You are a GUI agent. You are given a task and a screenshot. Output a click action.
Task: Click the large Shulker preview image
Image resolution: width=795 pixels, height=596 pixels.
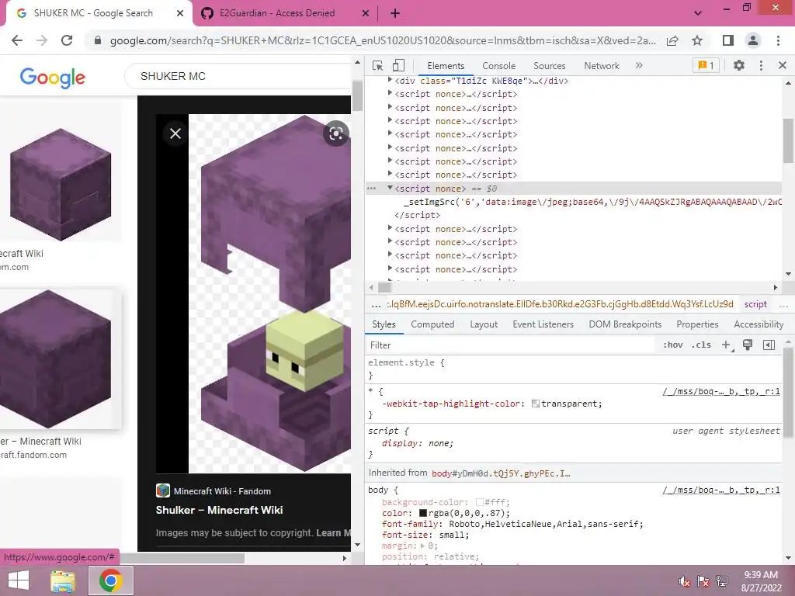click(x=269, y=293)
